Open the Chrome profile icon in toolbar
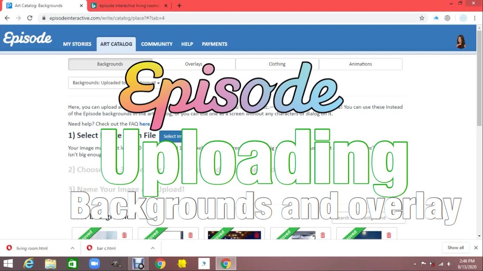This screenshot has width=483, height=271. (463, 18)
